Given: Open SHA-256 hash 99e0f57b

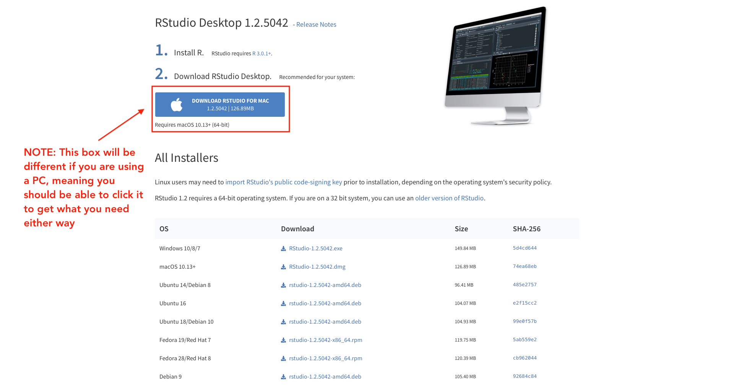Looking at the screenshot, I should coord(525,321).
